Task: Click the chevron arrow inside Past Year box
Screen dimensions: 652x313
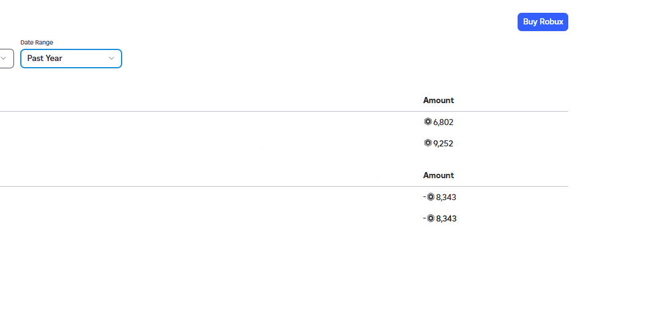Action: coord(111,59)
